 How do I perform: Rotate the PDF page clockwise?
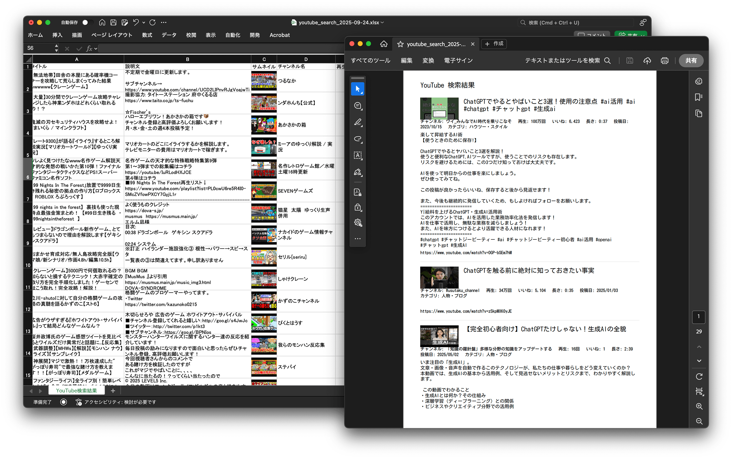699,377
